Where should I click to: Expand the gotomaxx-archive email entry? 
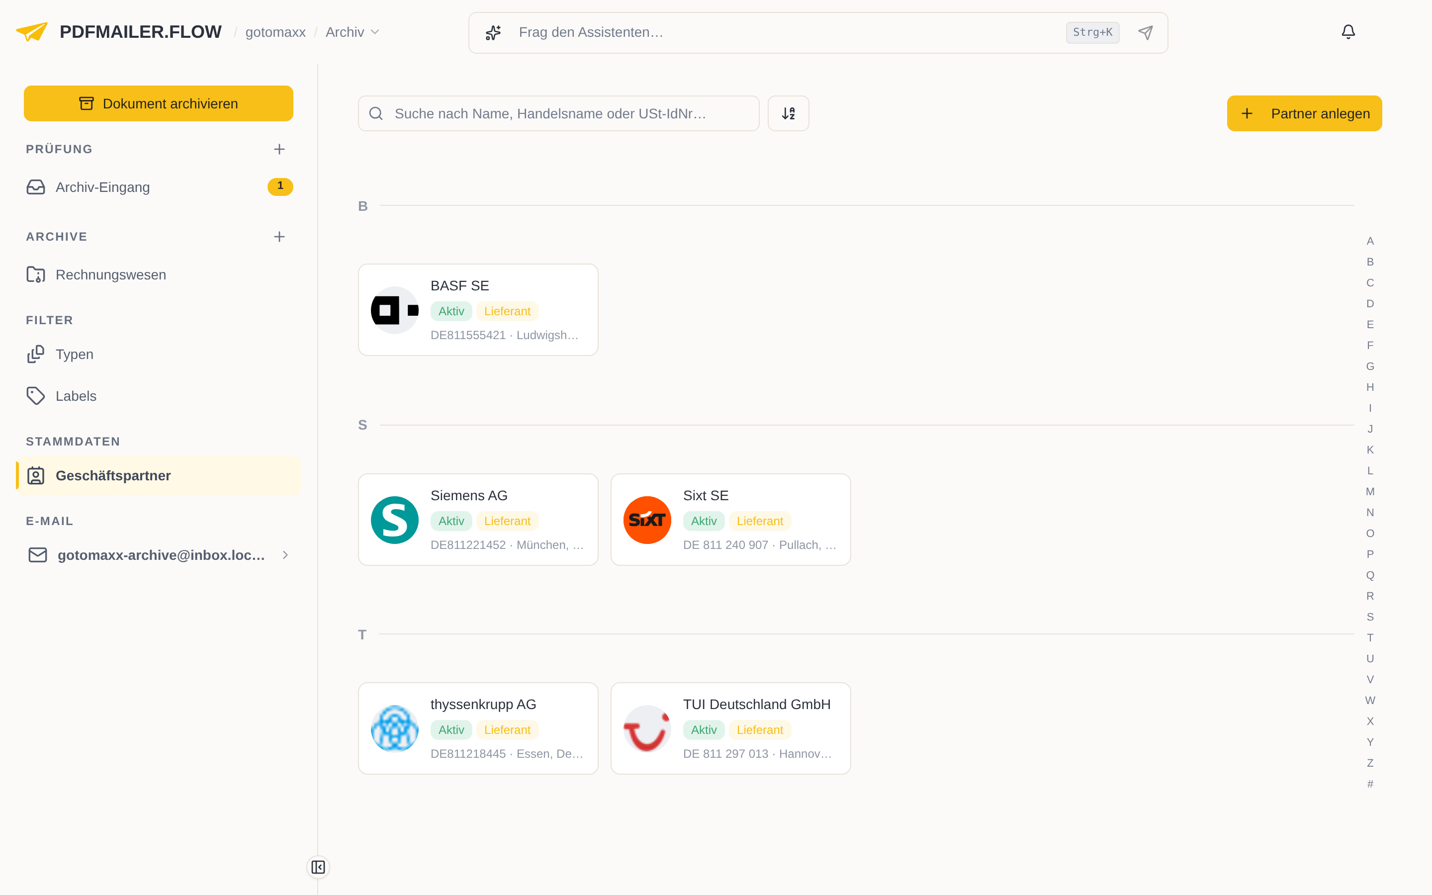[x=285, y=555]
